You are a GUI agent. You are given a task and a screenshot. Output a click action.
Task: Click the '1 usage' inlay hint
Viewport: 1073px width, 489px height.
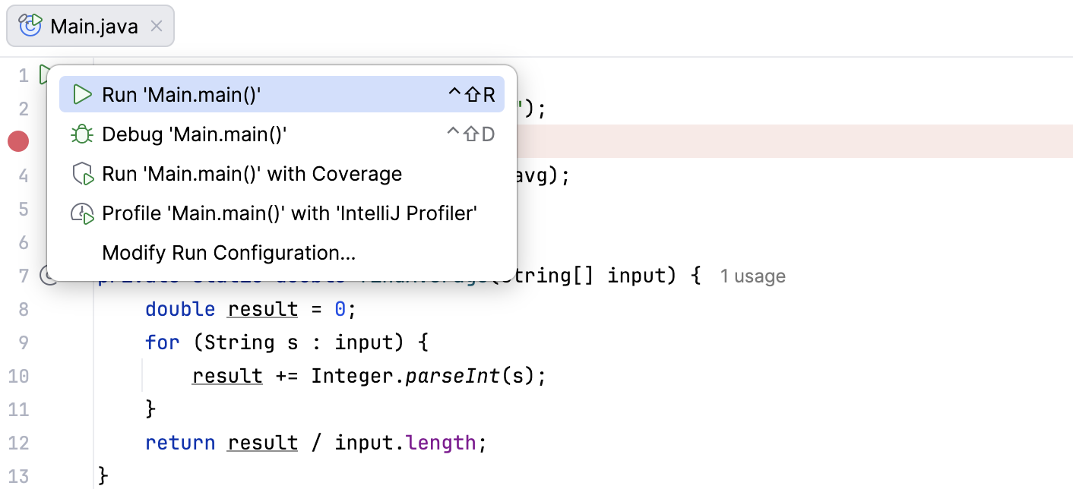click(752, 276)
